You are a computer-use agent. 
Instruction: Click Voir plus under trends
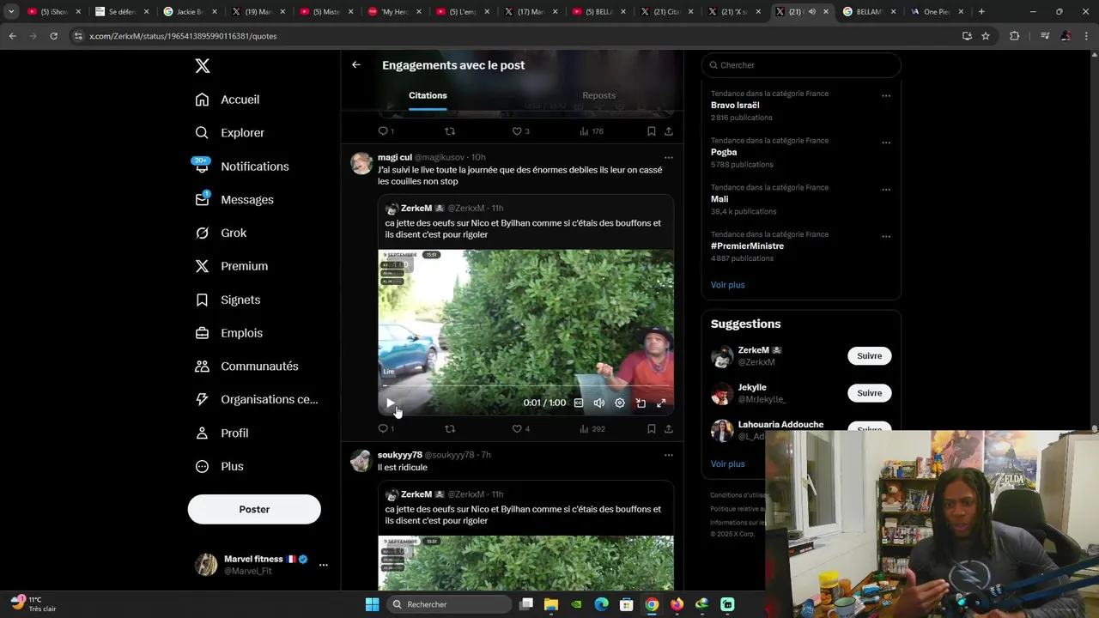coord(728,285)
